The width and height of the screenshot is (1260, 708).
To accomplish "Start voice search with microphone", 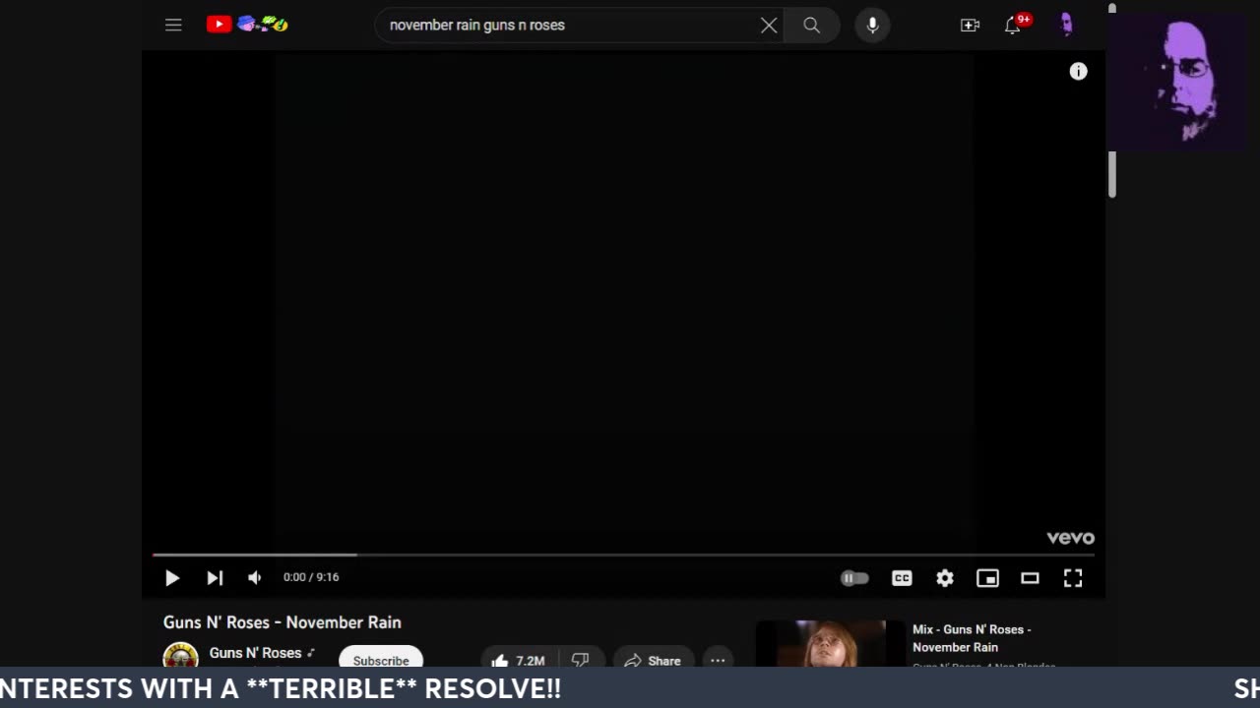I will pyautogui.click(x=872, y=26).
